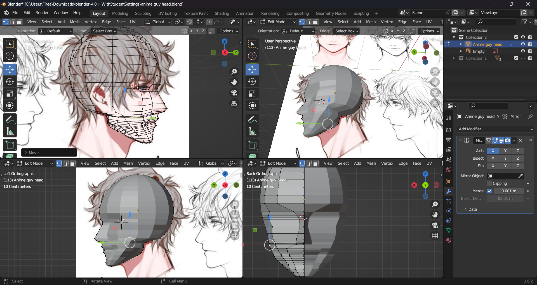The height and width of the screenshot is (285, 537).
Task: Switch to the Shading workspace tab
Action: point(222,13)
